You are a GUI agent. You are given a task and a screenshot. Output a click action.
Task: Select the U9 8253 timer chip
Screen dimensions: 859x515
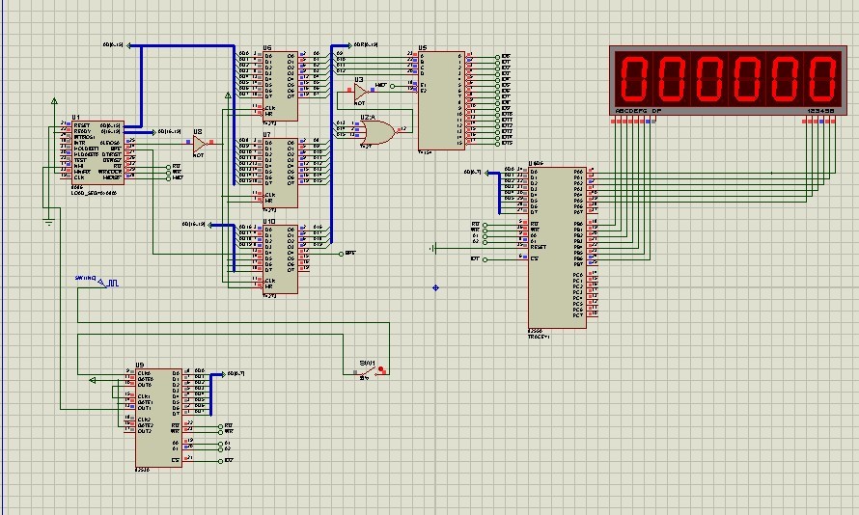pos(158,419)
